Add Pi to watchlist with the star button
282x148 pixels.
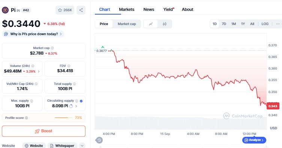coord(65,10)
